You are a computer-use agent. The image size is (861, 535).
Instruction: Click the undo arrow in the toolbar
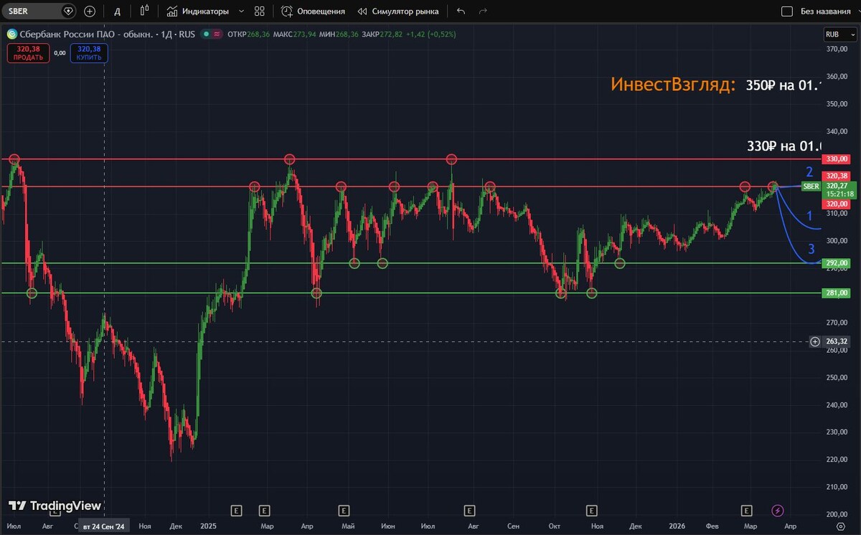[x=461, y=11]
